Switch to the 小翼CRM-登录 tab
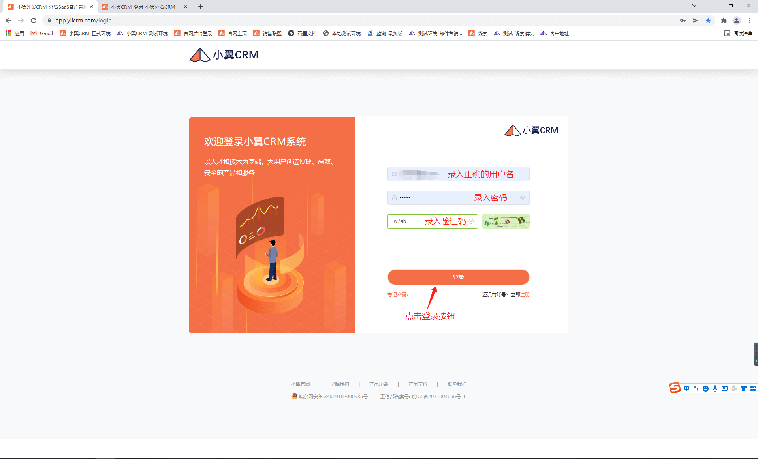Image resolution: width=758 pixels, height=459 pixels. 143,7
